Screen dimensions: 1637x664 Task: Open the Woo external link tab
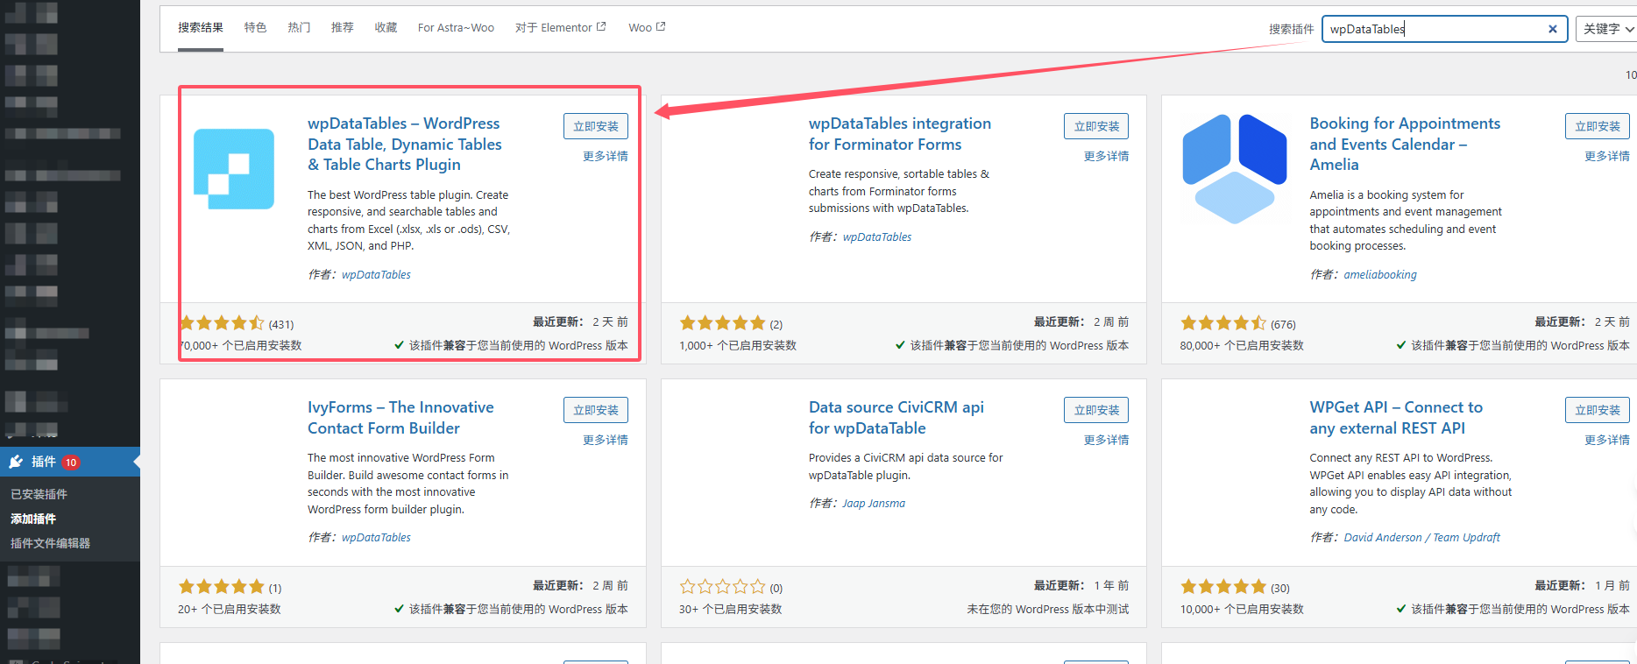click(x=647, y=28)
